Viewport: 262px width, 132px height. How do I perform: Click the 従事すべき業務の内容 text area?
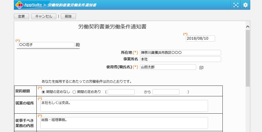point(124,123)
